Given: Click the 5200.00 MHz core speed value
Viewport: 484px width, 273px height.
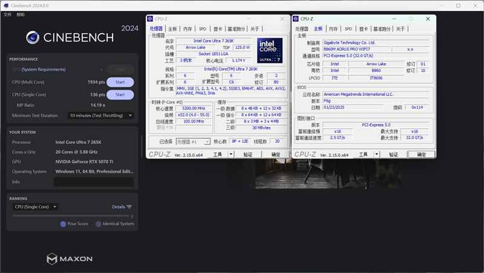Looking at the screenshot, I should [194, 109].
